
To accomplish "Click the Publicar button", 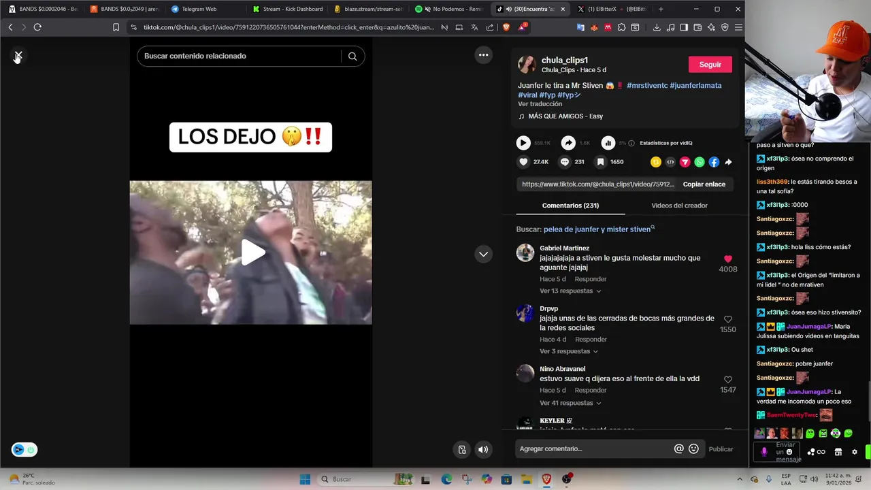I will pyautogui.click(x=721, y=449).
